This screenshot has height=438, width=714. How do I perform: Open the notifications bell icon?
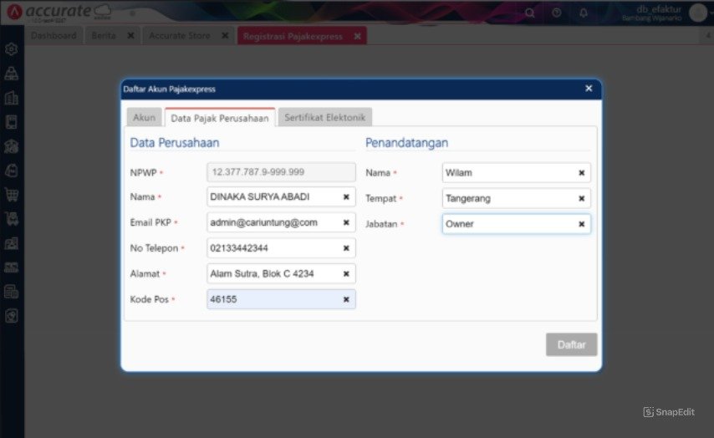[x=584, y=13]
